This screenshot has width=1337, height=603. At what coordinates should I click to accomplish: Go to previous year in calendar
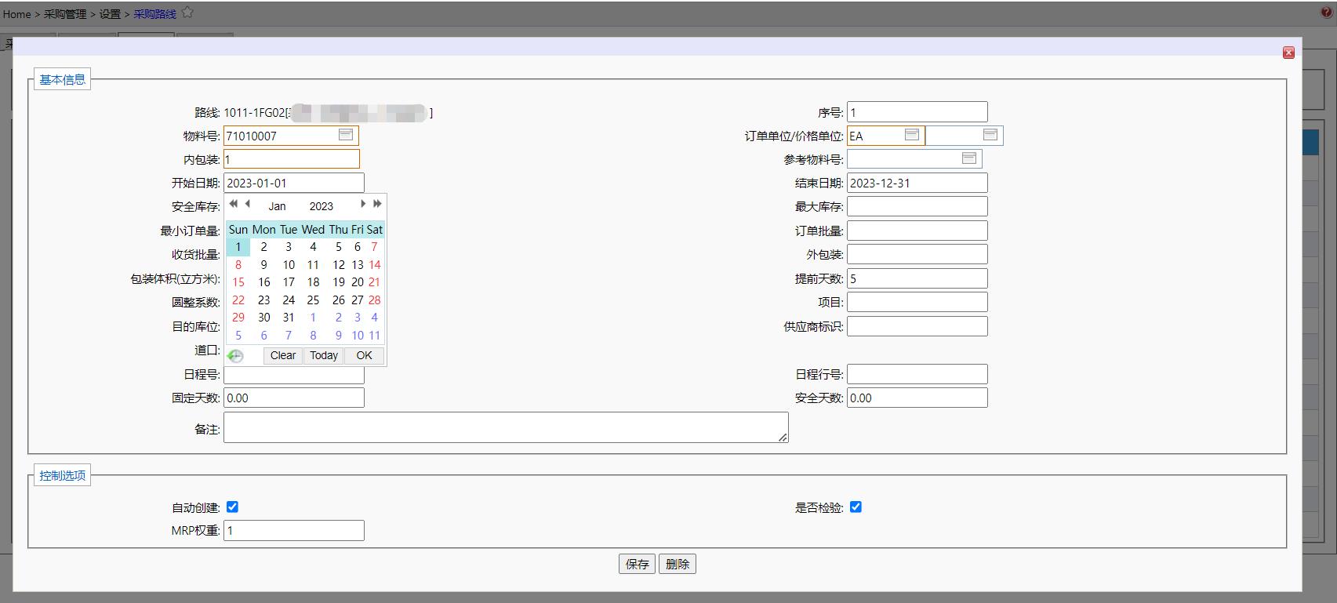pyautogui.click(x=233, y=204)
